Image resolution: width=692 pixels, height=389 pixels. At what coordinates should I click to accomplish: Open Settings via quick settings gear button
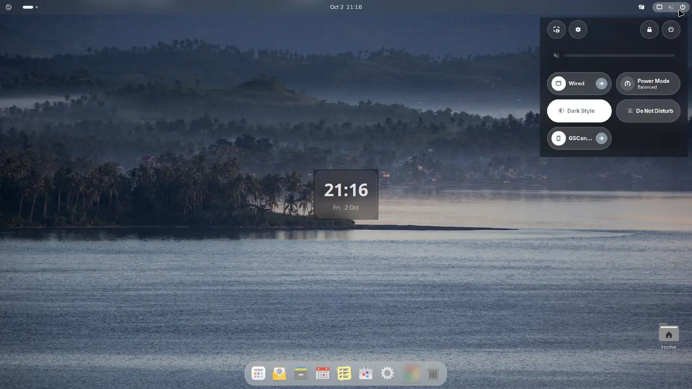pyautogui.click(x=578, y=30)
